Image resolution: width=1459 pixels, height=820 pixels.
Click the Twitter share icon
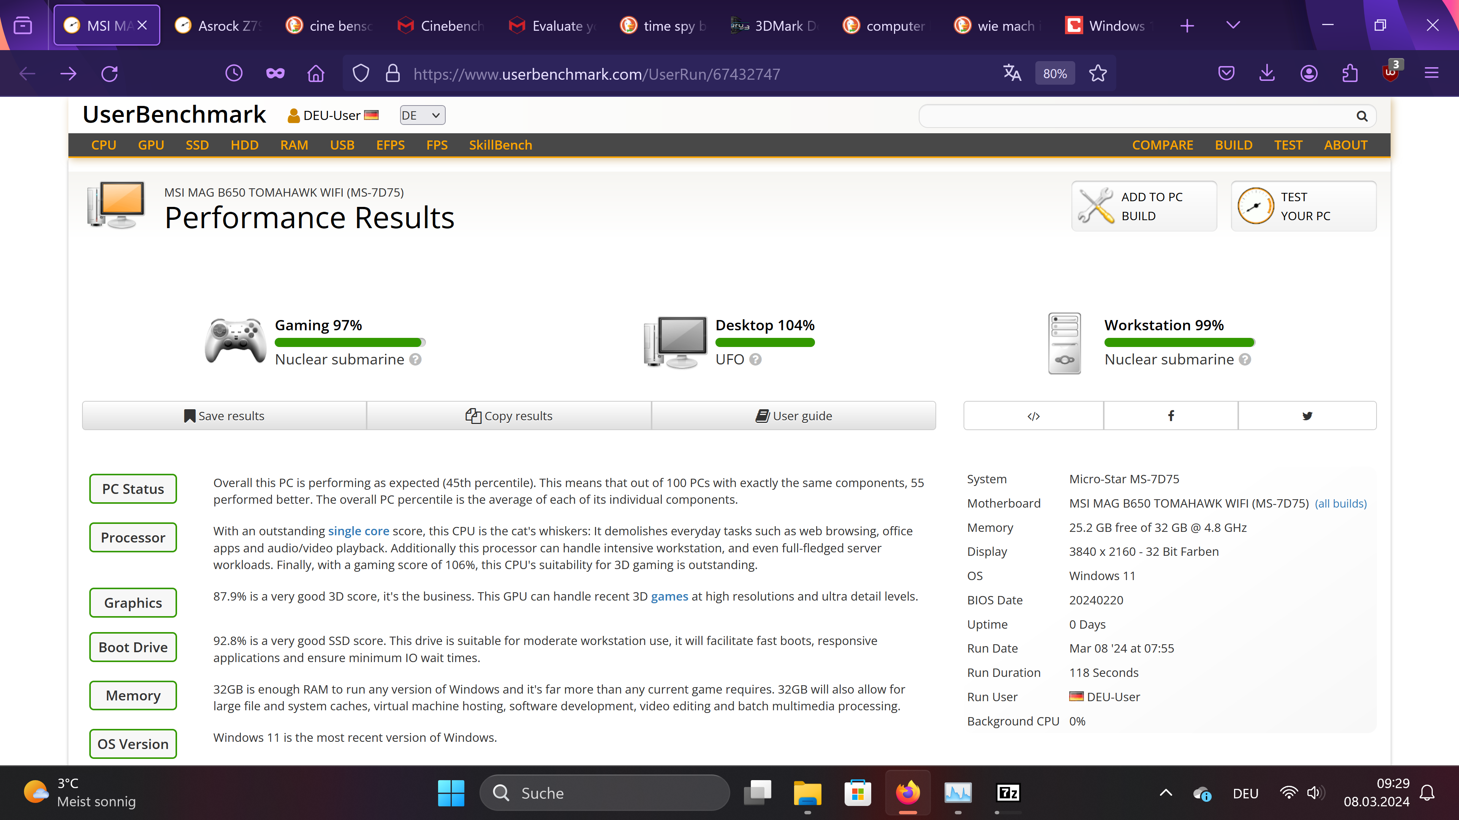(1307, 416)
